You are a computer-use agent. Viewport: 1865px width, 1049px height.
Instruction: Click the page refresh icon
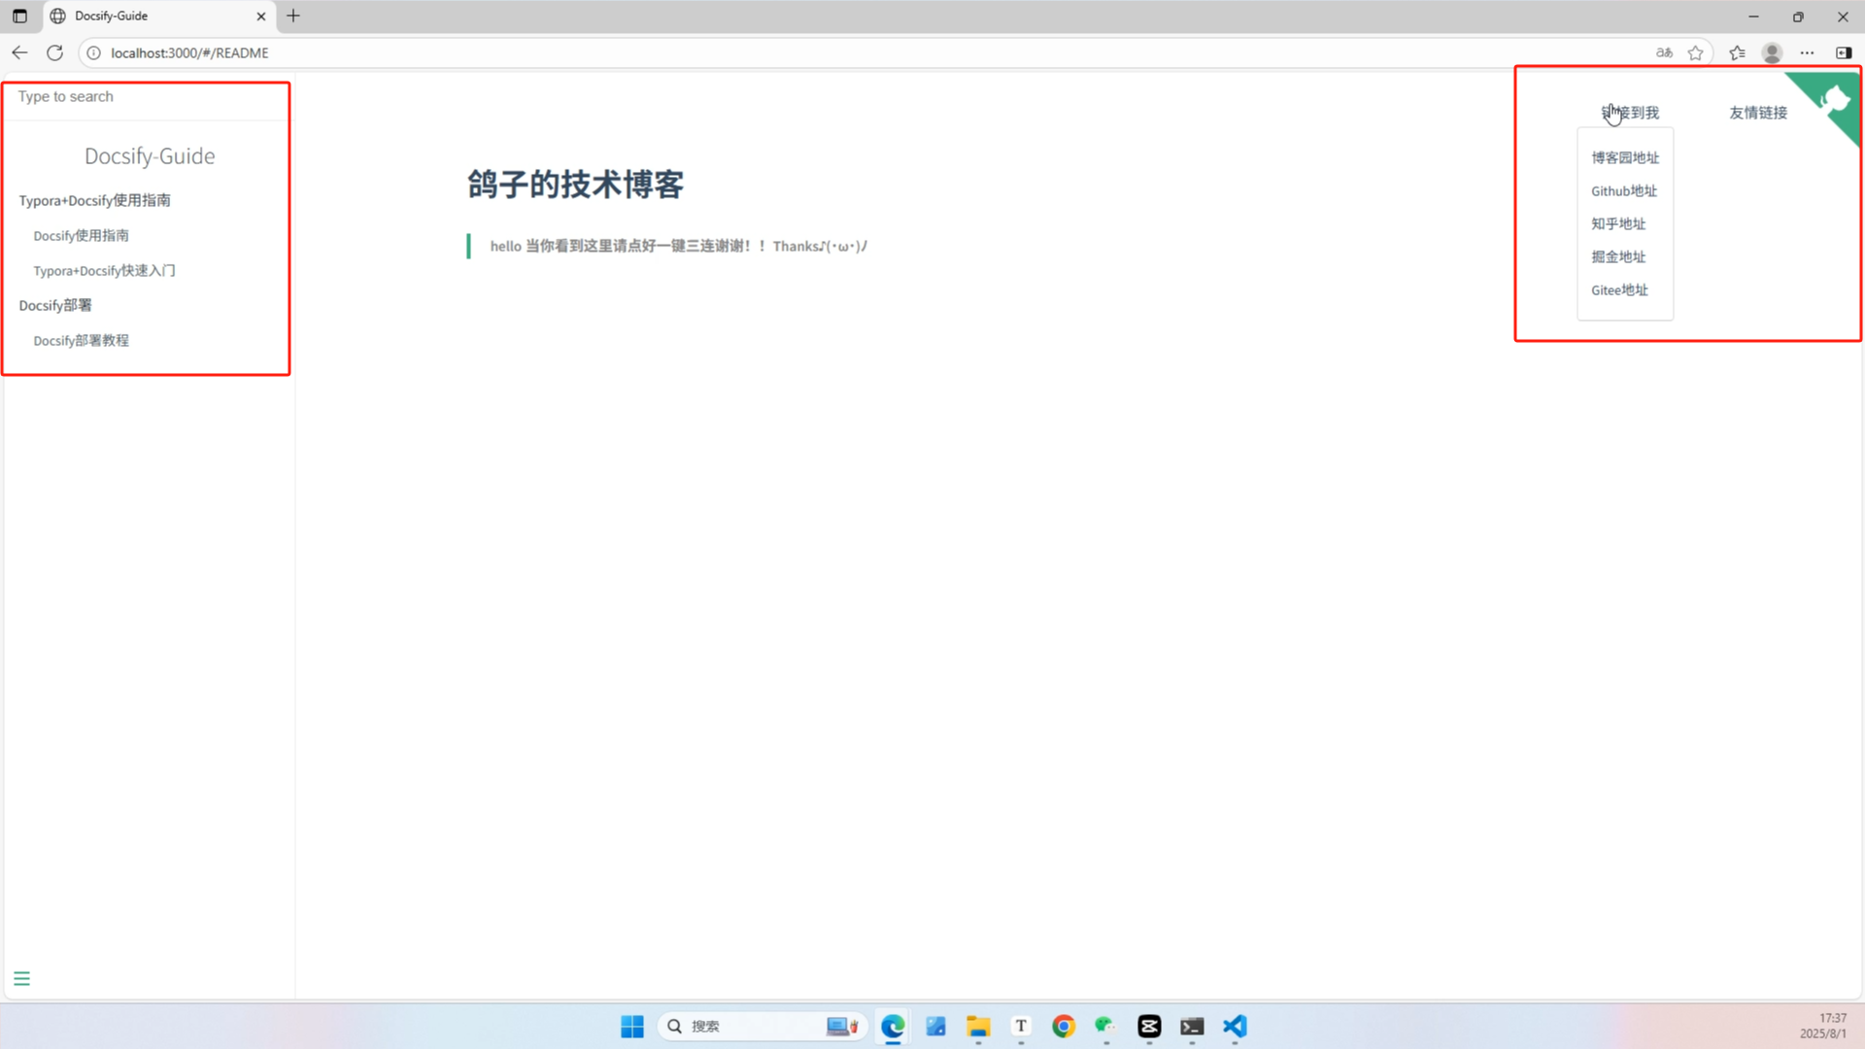(54, 52)
